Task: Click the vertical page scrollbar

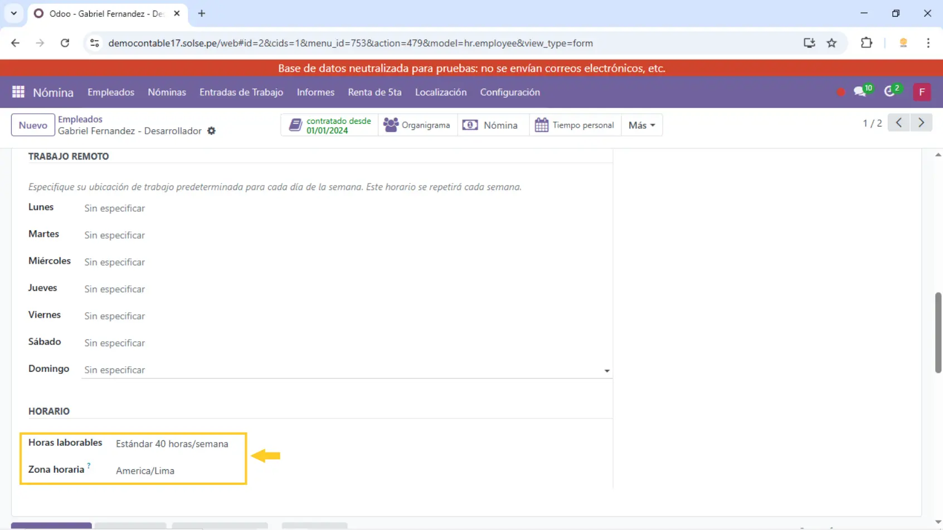Action: tap(938, 332)
